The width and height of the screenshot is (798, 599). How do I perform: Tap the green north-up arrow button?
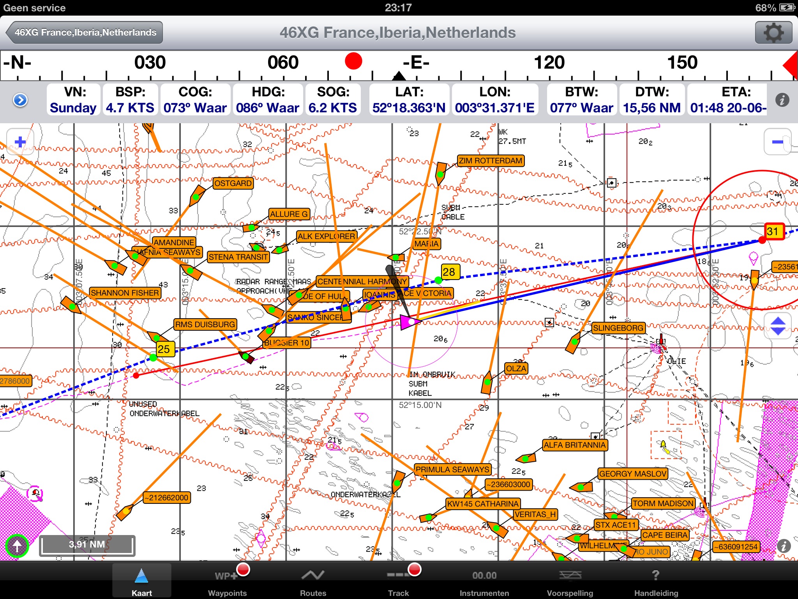(17, 546)
